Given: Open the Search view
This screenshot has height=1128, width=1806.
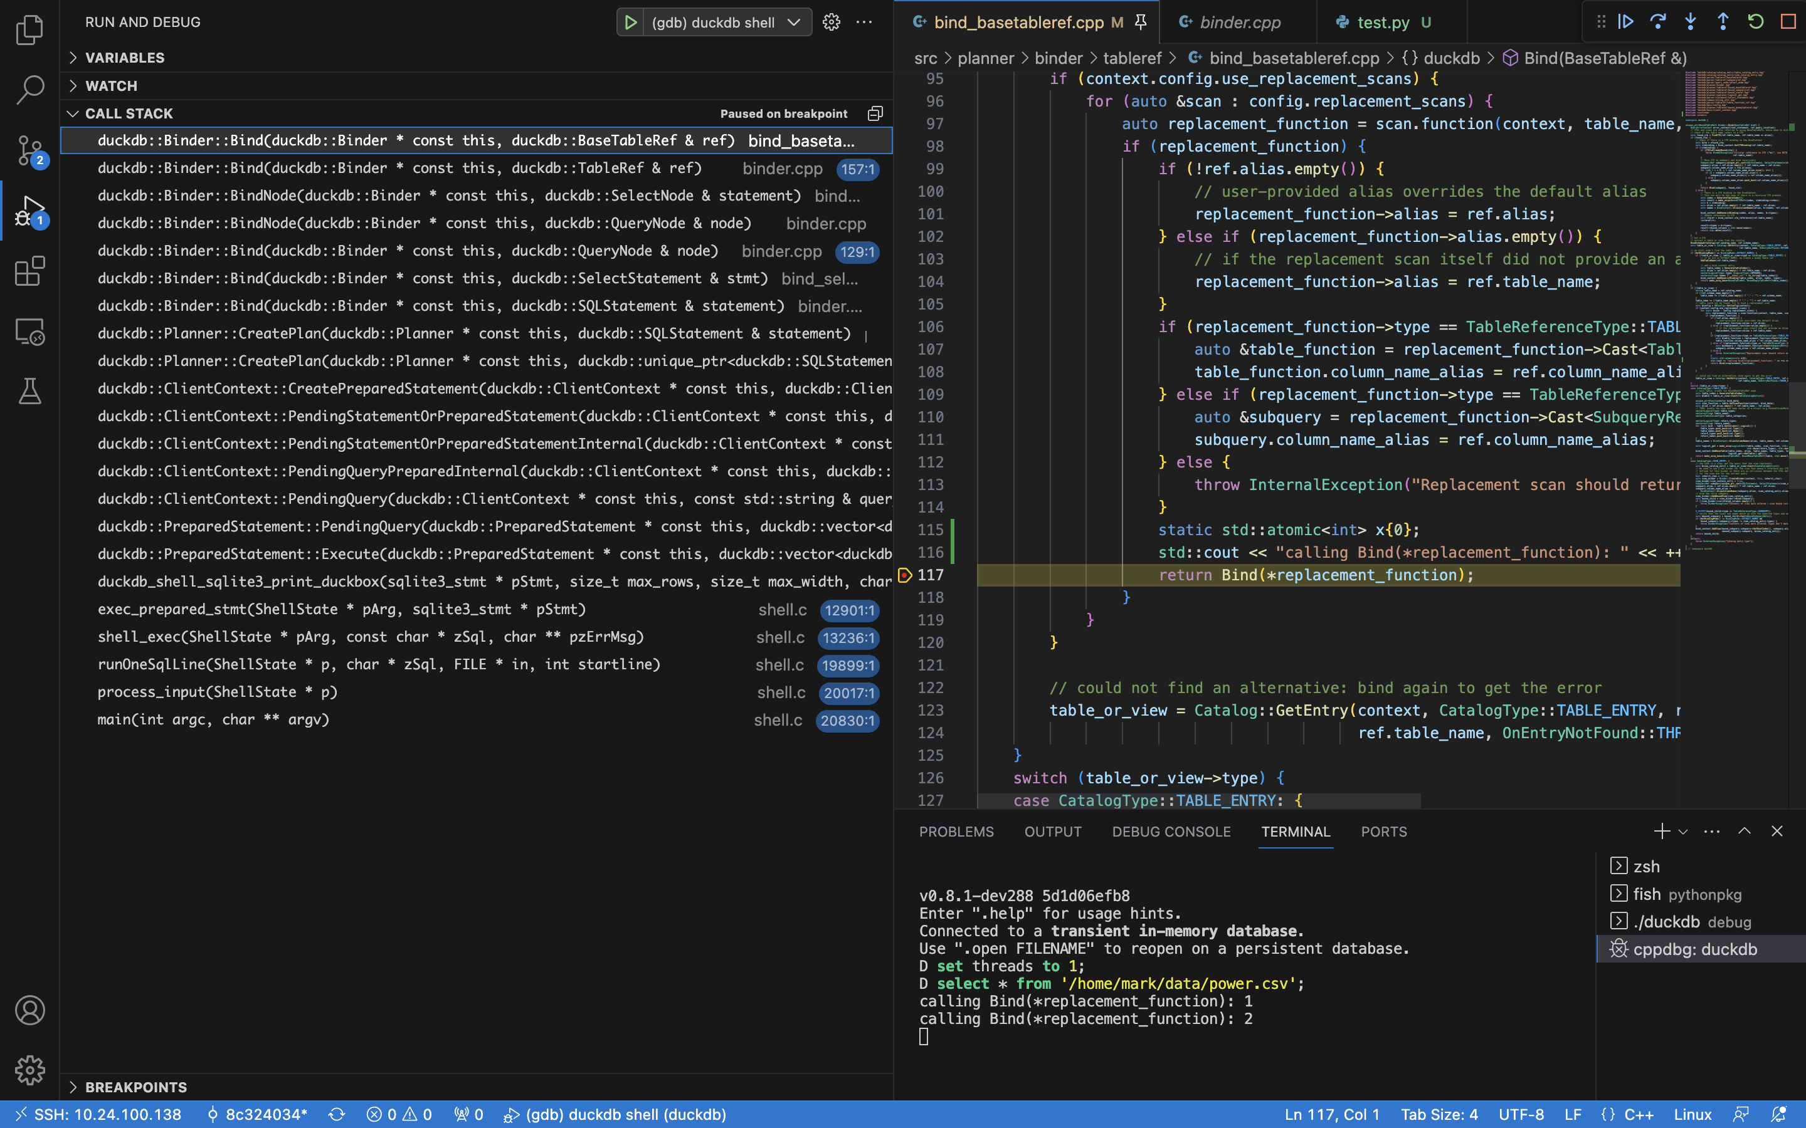Looking at the screenshot, I should pyautogui.click(x=30, y=89).
